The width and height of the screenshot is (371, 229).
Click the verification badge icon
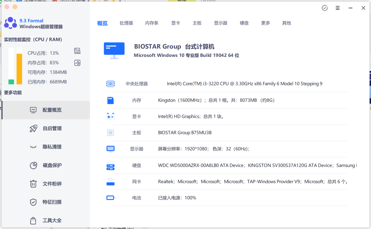[324, 8]
